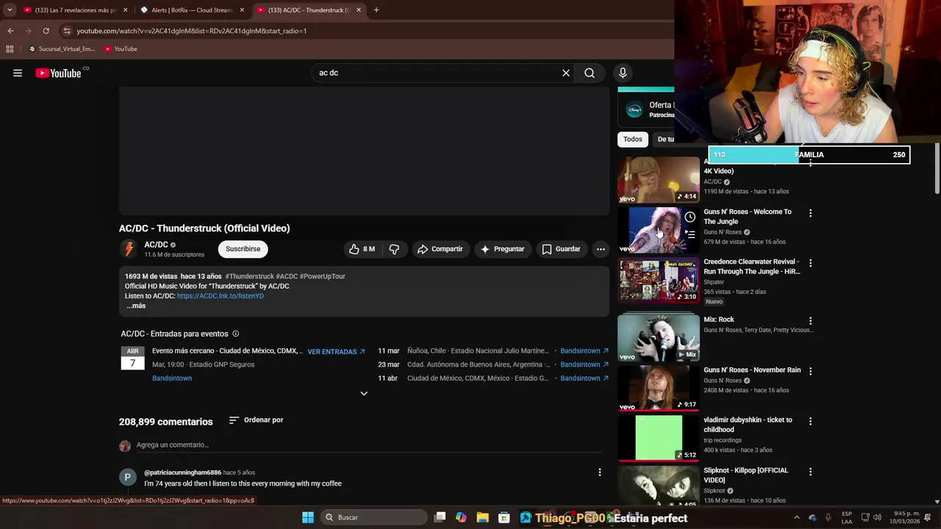Image resolution: width=941 pixels, height=529 pixels.
Task: Click the VER ENTRADAS link
Action: click(x=336, y=352)
